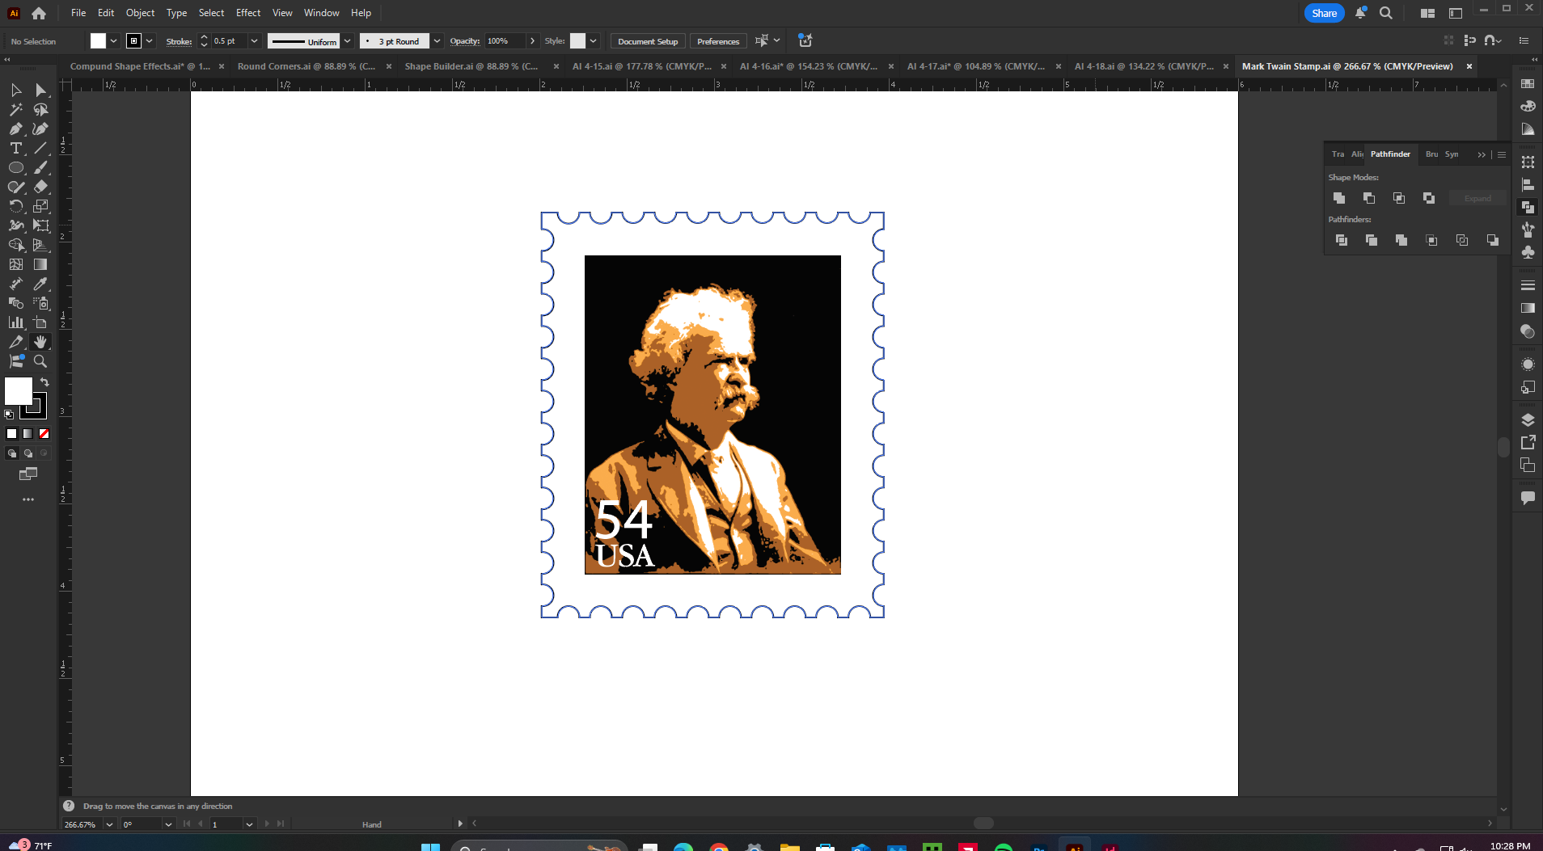Switch to Round Corners.ai document tab

(x=306, y=66)
